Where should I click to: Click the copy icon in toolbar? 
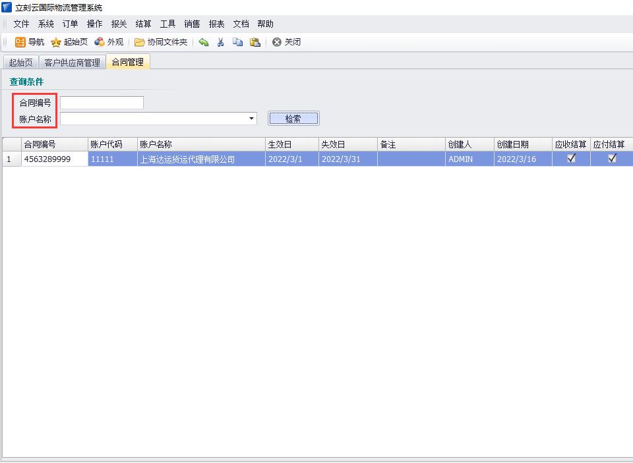click(x=237, y=42)
